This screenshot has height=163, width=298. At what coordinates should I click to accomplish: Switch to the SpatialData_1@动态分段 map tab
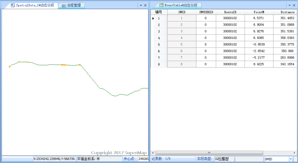[x=32, y=5]
